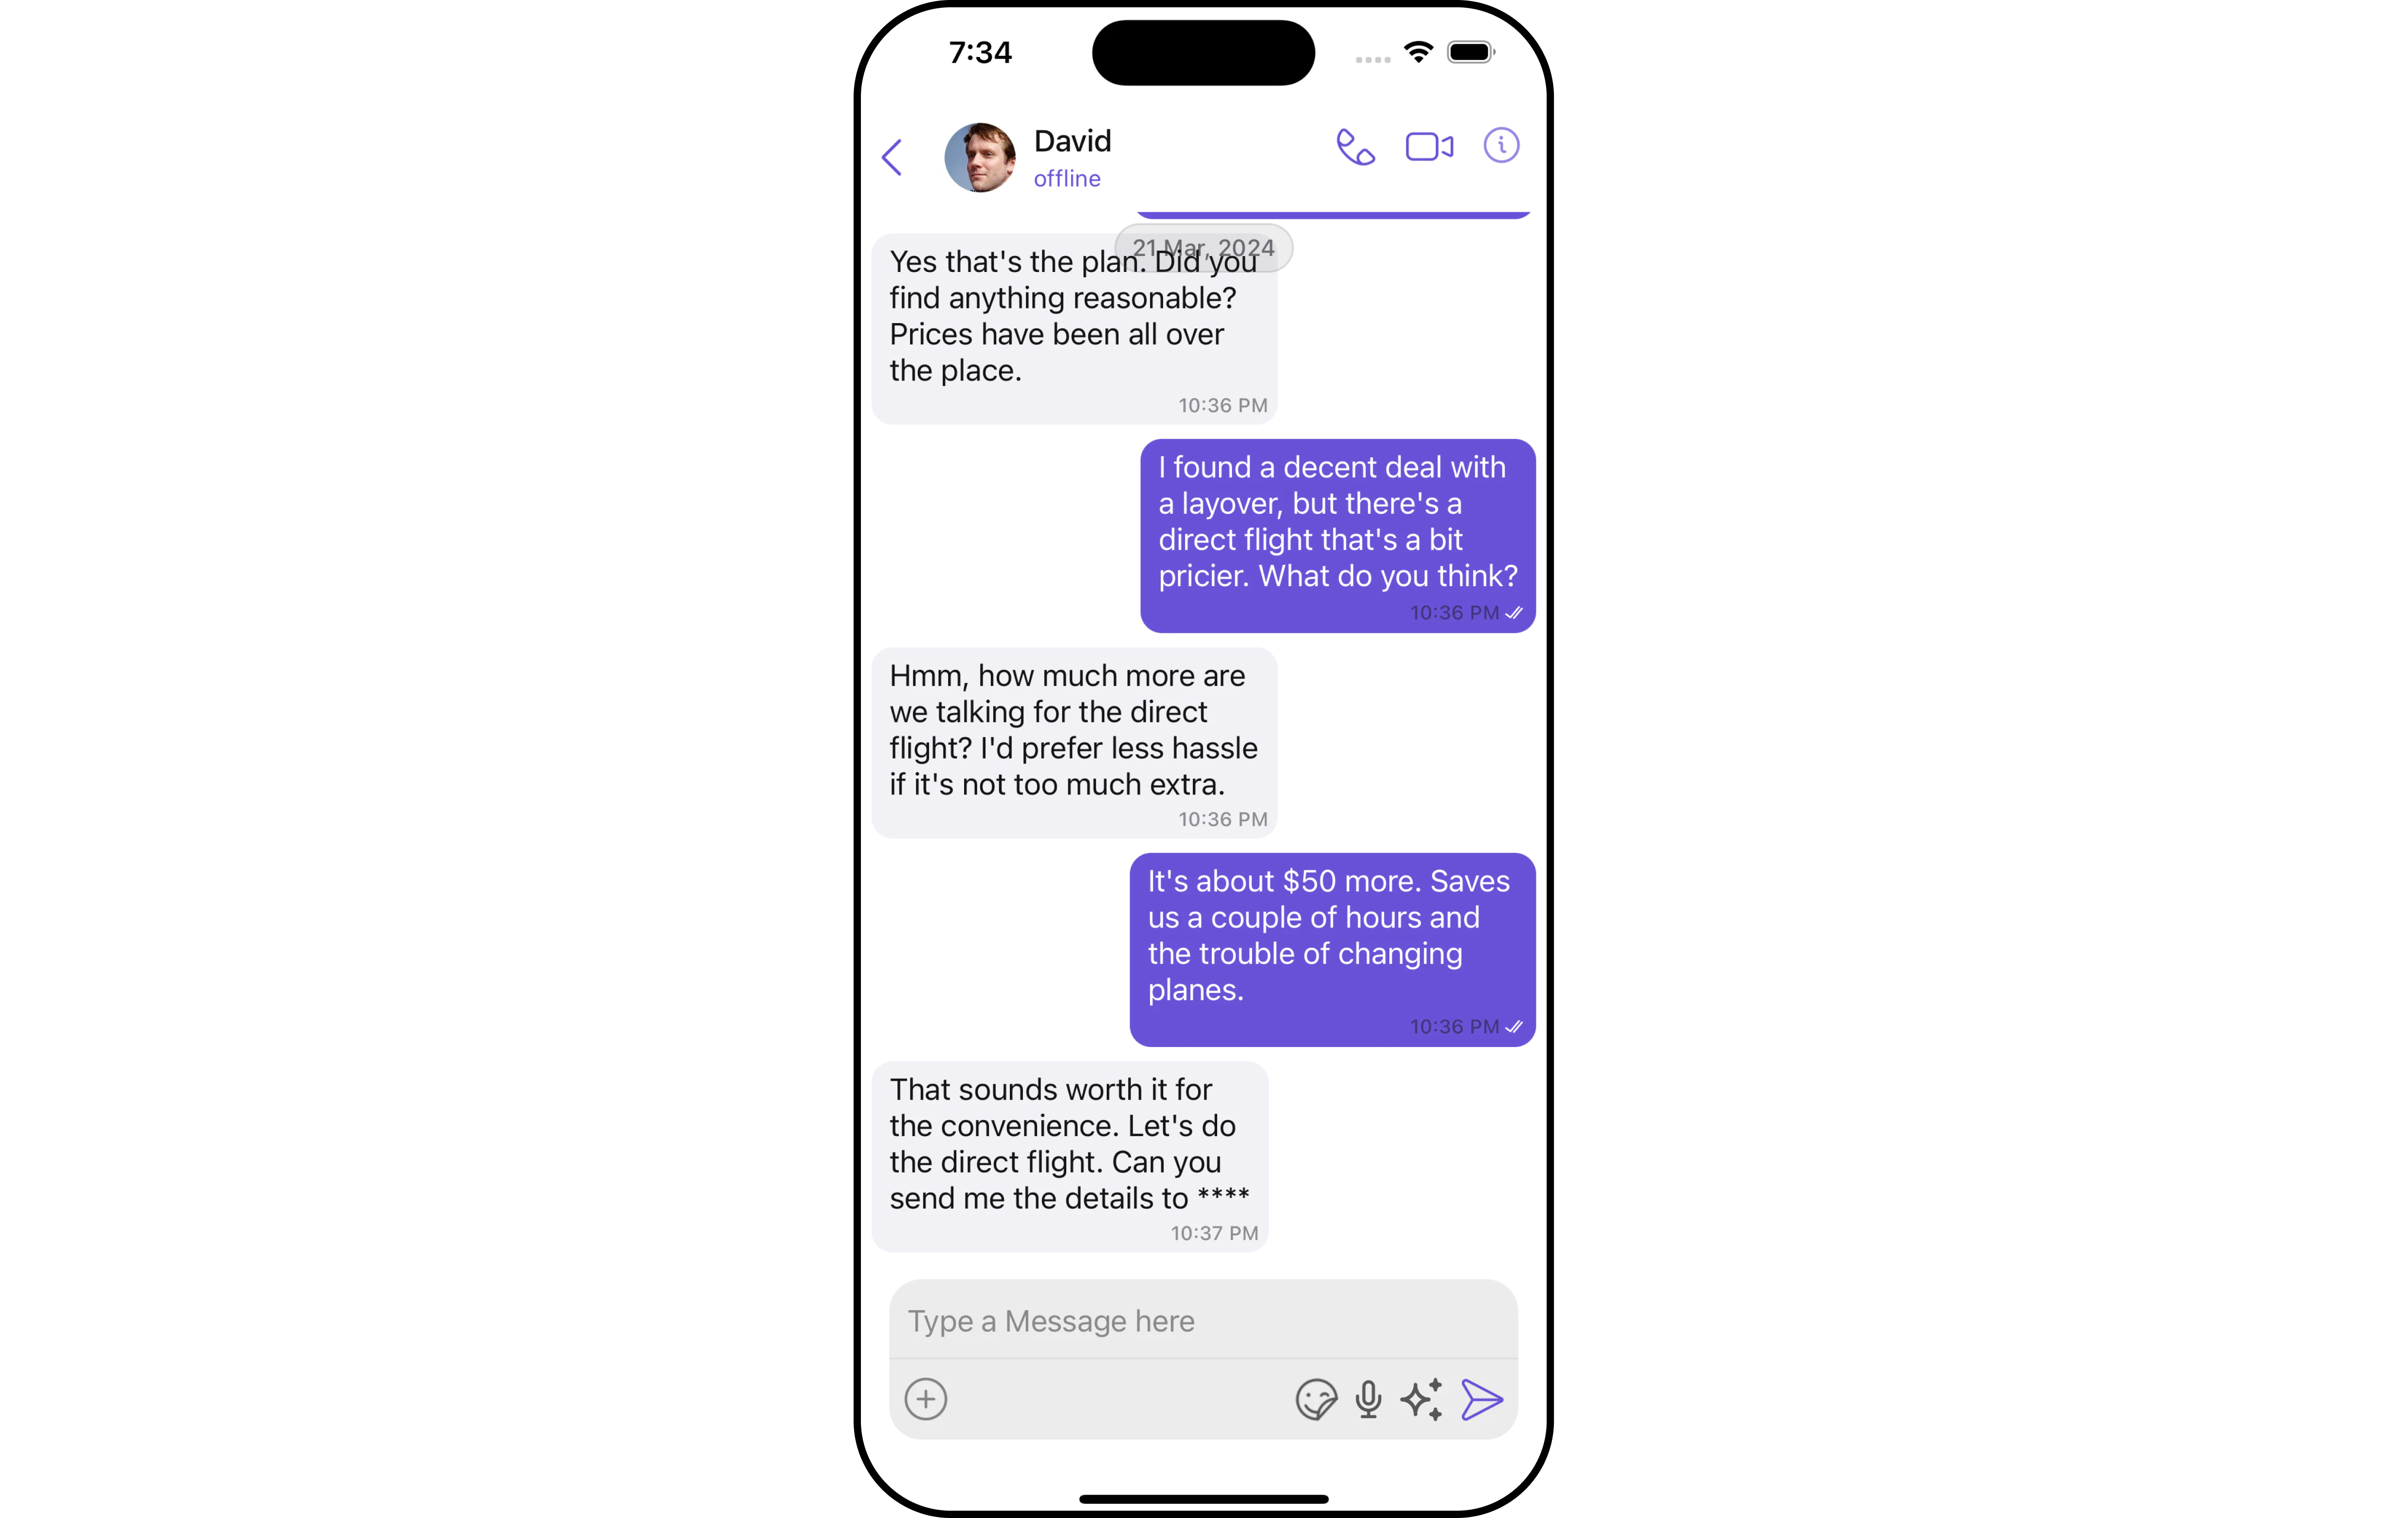Tap the microphone to record voice
This screenshot has width=2408, height=1518.
[1368, 1399]
